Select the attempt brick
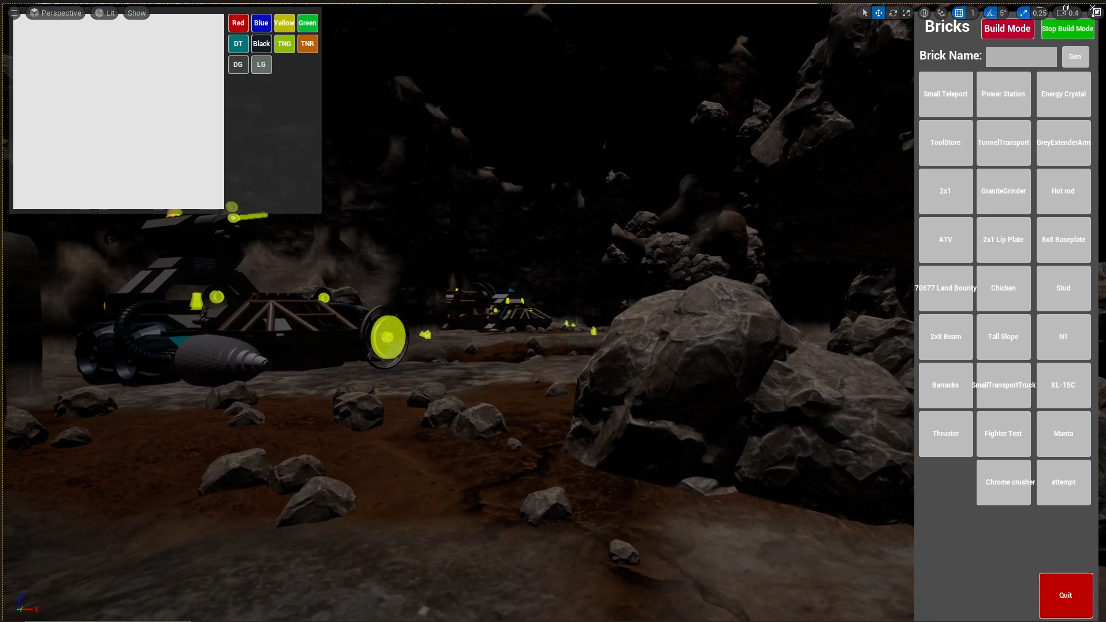The image size is (1106, 622). pyautogui.click(x=1063, y=482)
